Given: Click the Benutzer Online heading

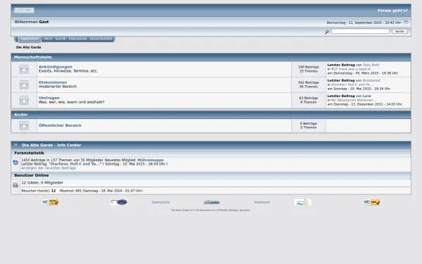Looking at the screenshot, I should point(32,175).
